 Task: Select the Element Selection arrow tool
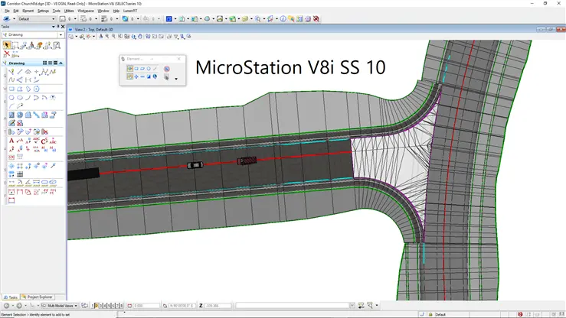pyautogui.click(x=7, y=46)
